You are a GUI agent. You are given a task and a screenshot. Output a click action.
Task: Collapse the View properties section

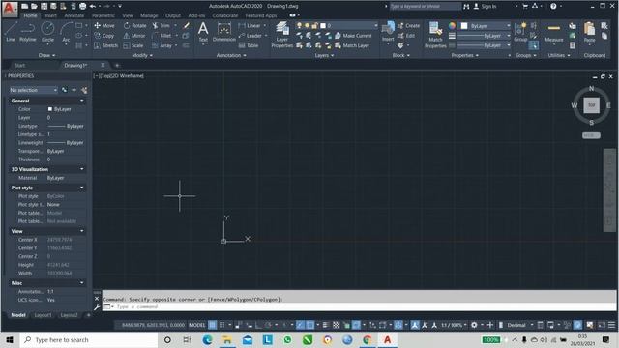(x=81, y=231)
